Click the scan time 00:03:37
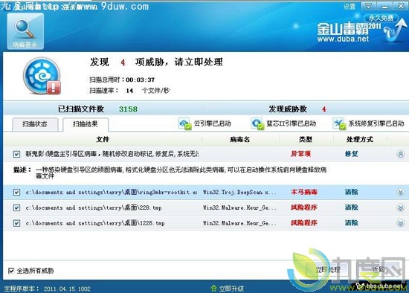The height and width of the screenshot is (293, 409). (x=140, y=80)
